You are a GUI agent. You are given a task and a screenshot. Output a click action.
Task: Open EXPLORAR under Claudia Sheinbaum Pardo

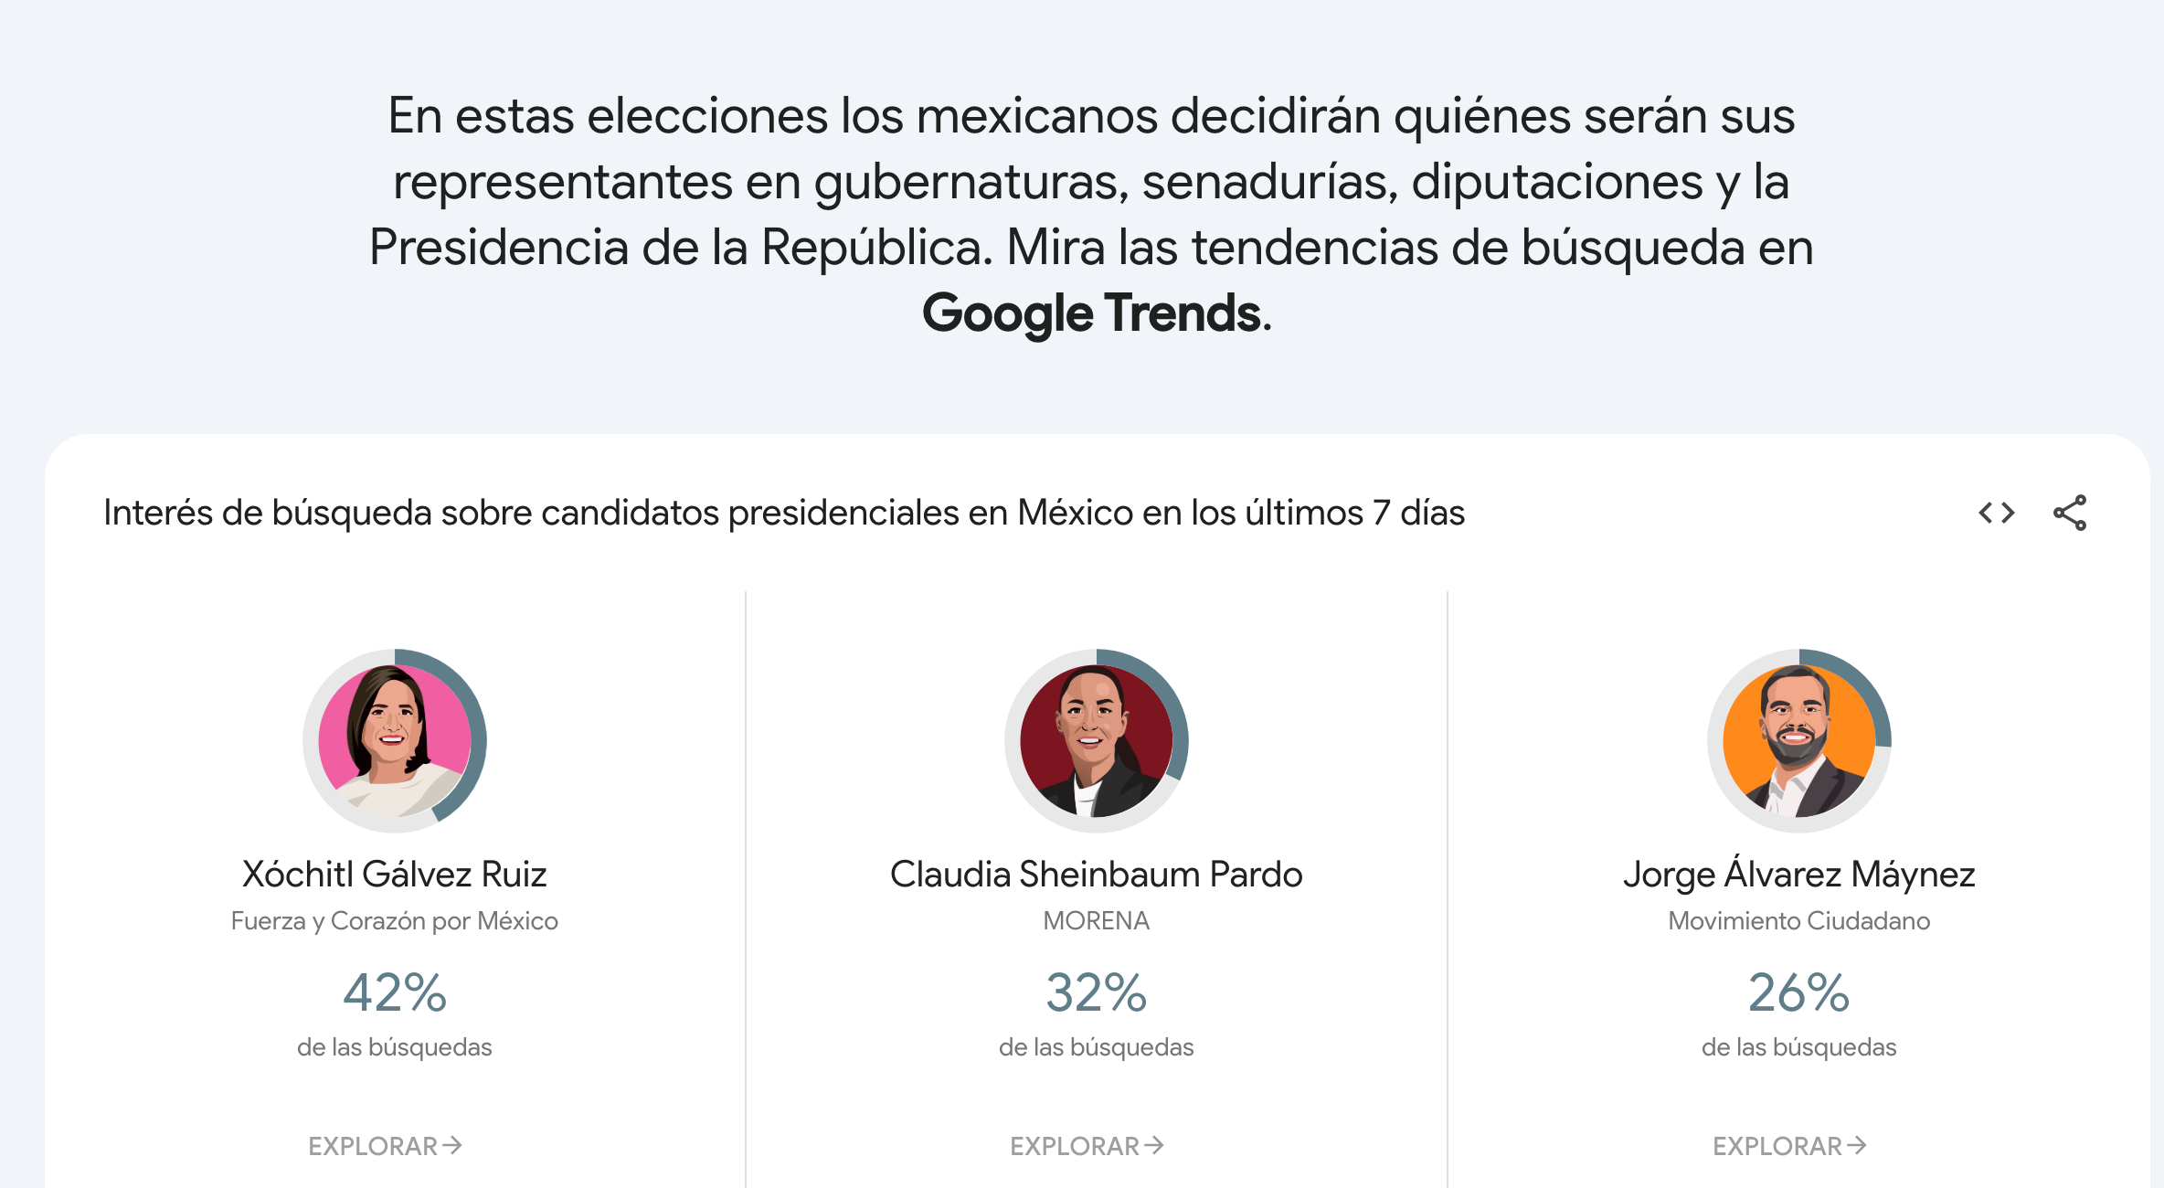click(x=1087, y=1146)
